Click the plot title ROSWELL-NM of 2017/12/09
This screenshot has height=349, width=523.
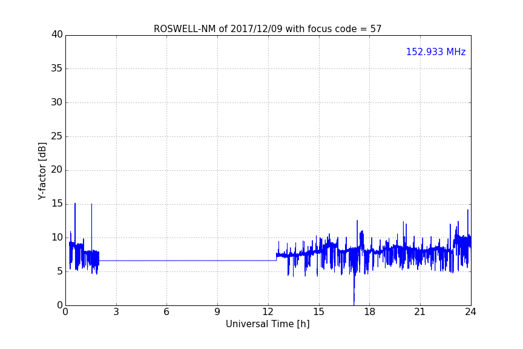268,29
